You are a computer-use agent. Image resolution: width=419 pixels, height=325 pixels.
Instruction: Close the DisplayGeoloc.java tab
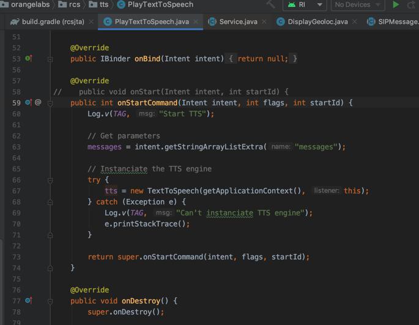pyautogui.click(x=354, y=21)
